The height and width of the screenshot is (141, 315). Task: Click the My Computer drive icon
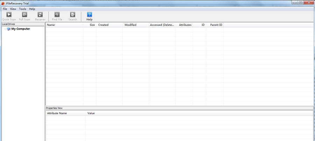pos(8,29)
